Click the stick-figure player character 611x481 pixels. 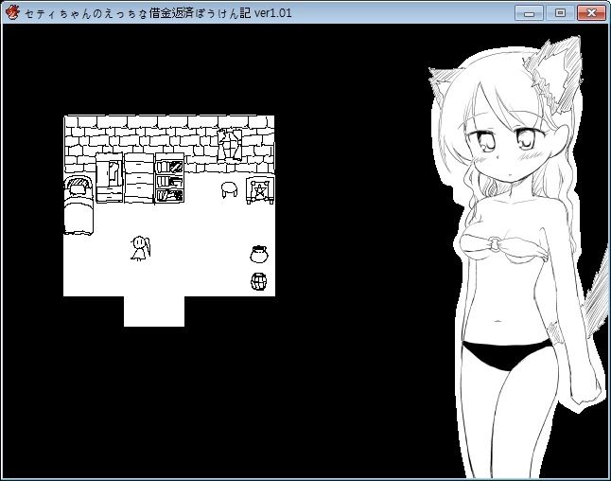[x=140, y=248]
